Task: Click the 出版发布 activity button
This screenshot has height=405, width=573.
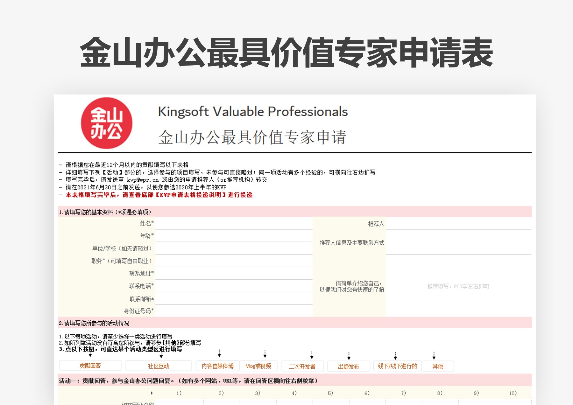Action: tap(348, 366)
